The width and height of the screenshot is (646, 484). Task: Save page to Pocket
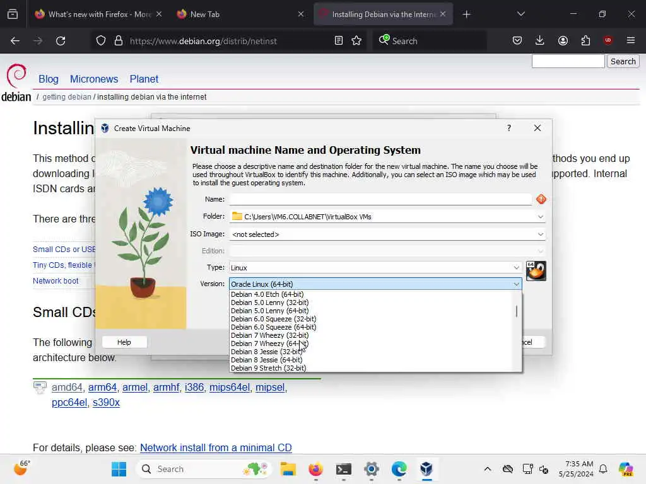point(517,40)
